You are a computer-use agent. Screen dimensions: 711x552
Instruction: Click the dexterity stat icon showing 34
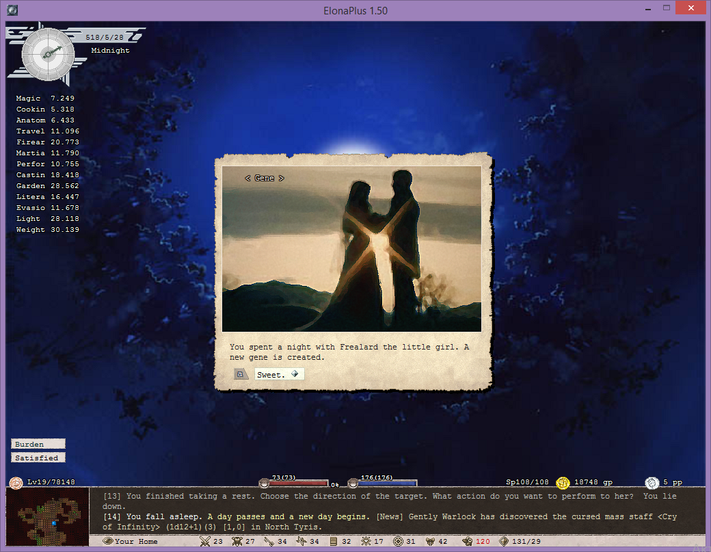269,541
